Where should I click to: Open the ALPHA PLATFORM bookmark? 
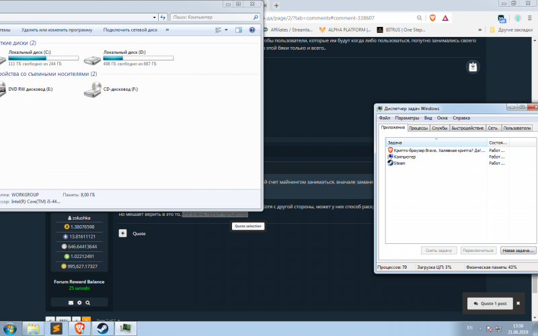345,30
